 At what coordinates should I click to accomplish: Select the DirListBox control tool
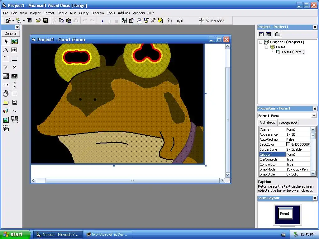click(6, 102)
